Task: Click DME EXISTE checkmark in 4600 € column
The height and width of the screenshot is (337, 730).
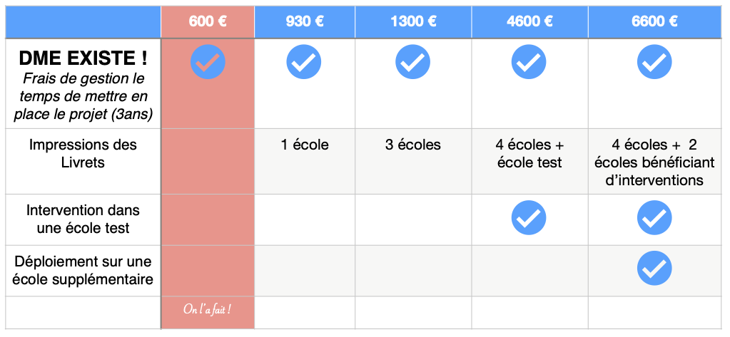Action: (x=529, y=62)
